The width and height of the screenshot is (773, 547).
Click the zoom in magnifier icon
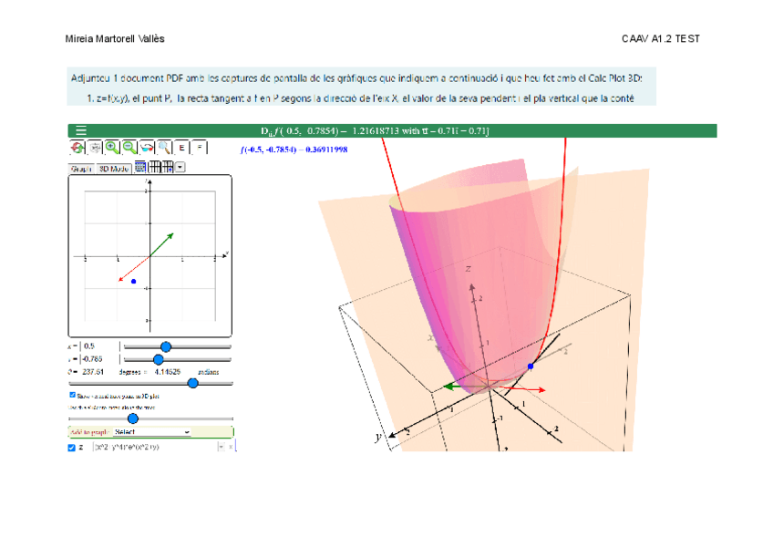pyautogui.click(x=112, y=148)
